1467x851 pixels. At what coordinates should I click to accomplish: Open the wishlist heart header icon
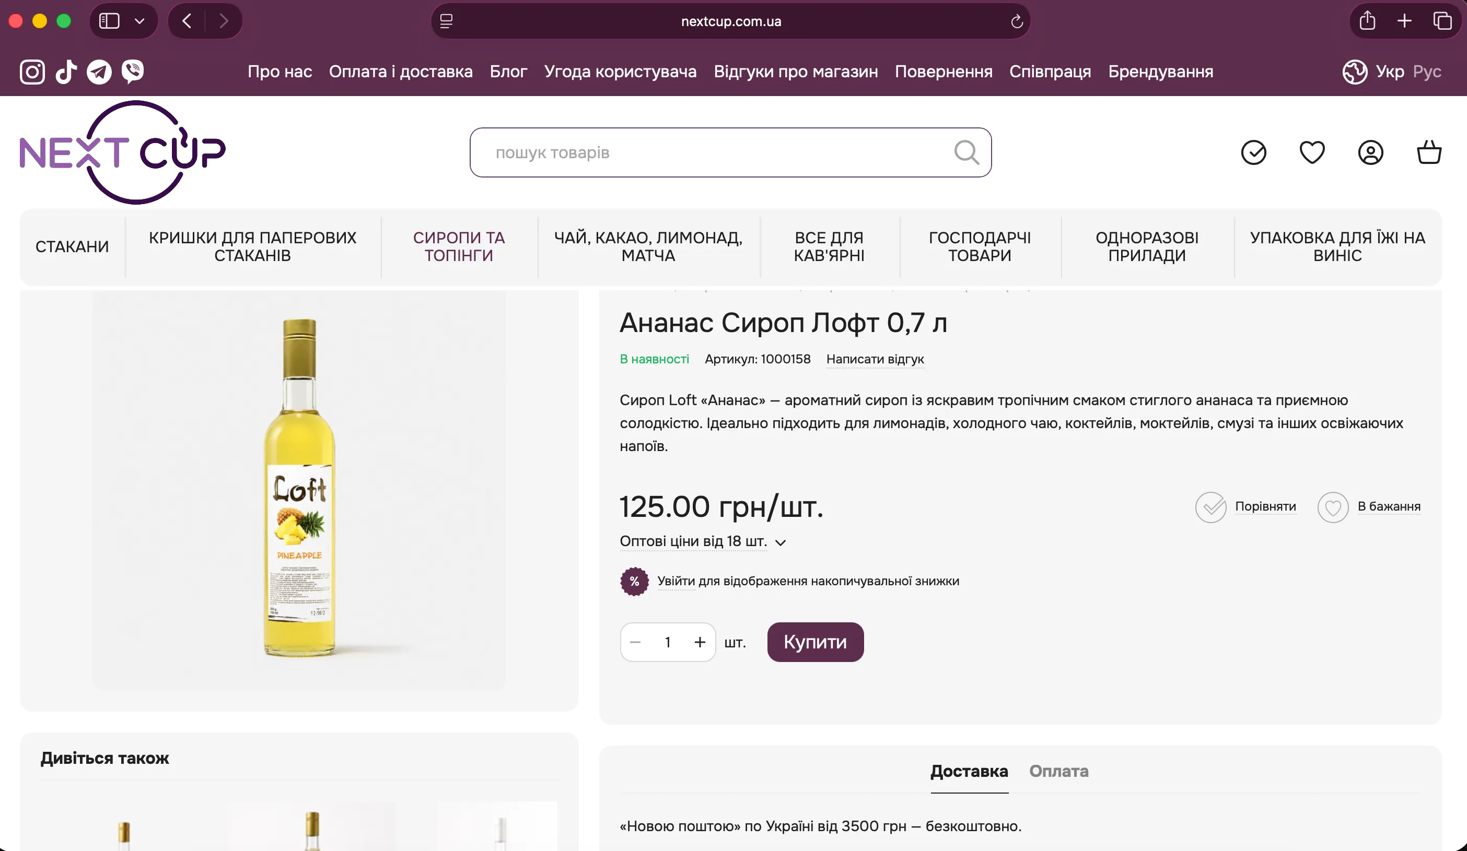coord(1312,152)
